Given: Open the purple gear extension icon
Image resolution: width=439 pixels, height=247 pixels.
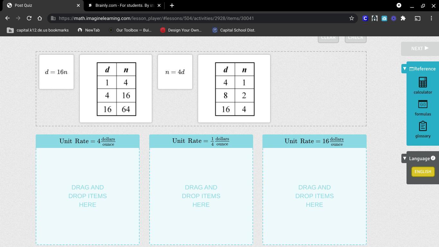Looking at the screenshot, I should (393, 18).
